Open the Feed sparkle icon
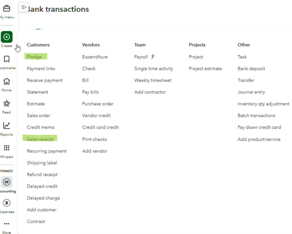 coord(7,104)
